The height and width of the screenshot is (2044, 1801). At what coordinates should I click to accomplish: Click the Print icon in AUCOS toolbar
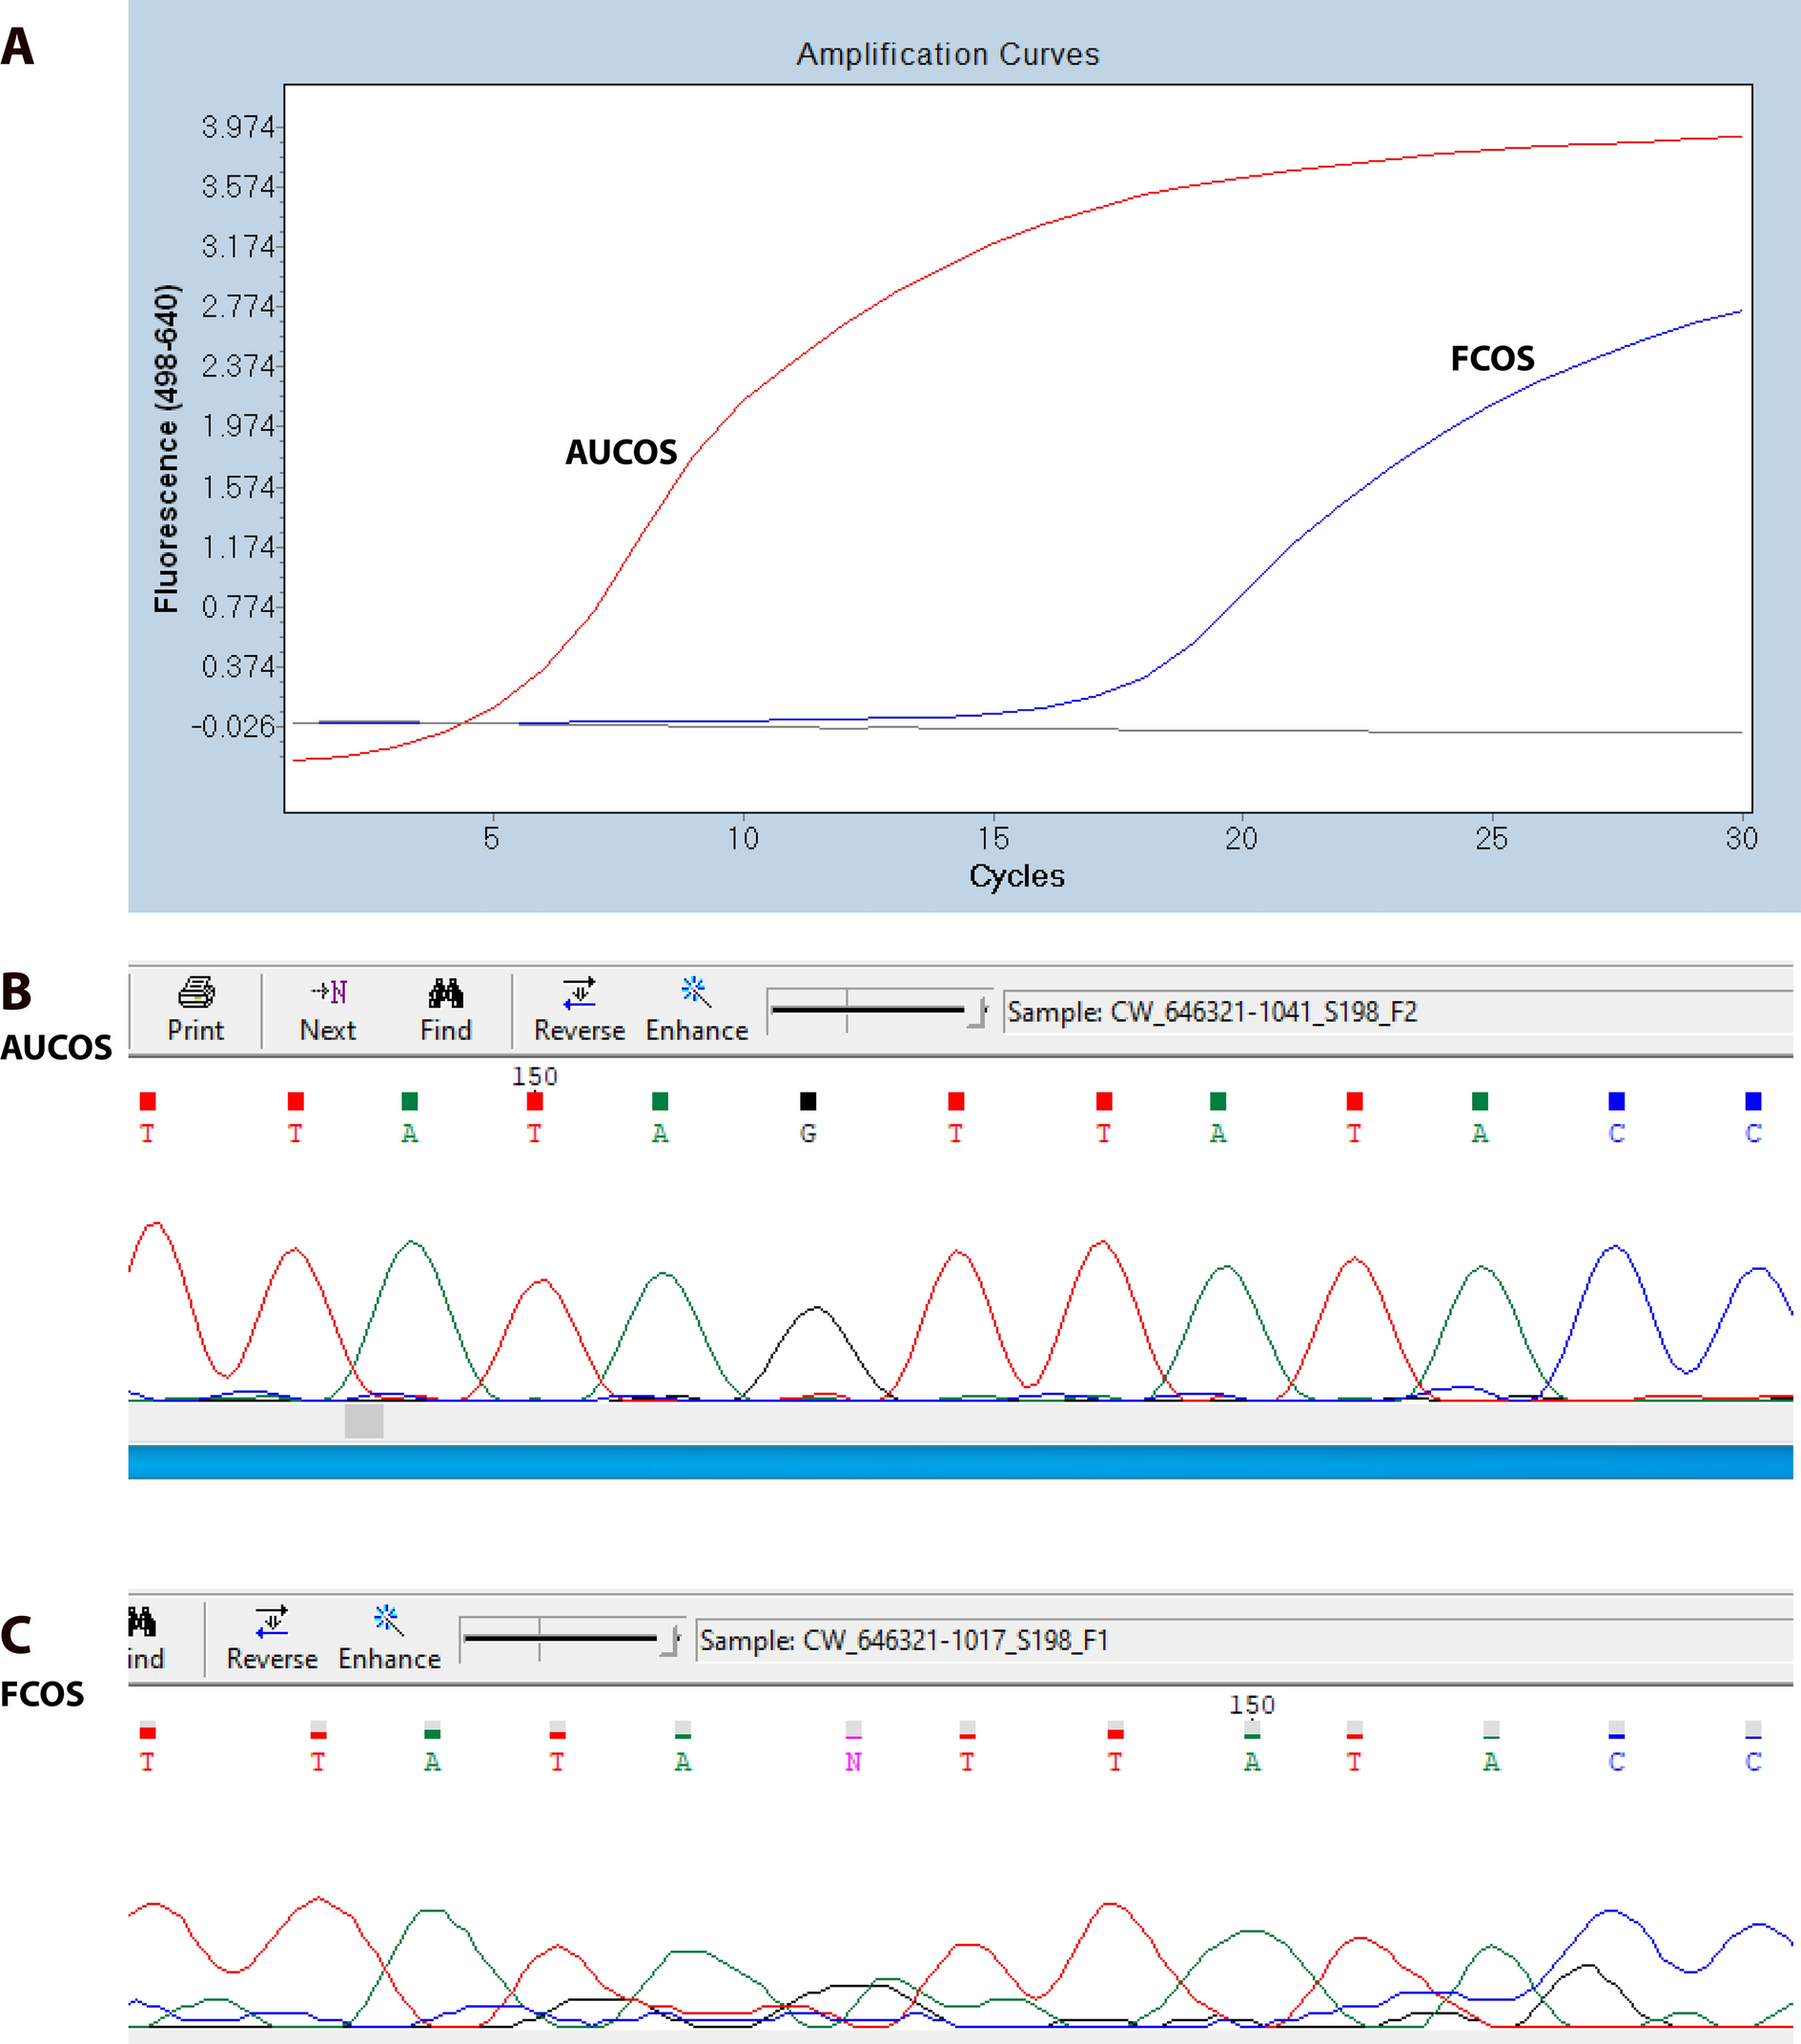[x=196, y=1009]
